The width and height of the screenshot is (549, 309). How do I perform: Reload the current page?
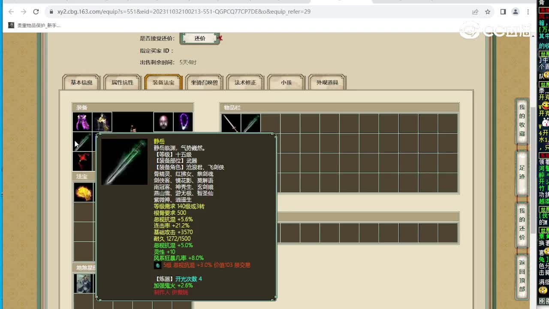36,12
